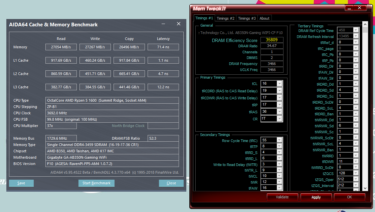The image size is (375, 212).
Task: Click the Memory Type DDR4-3459 field
Action: tap(112, 145)
